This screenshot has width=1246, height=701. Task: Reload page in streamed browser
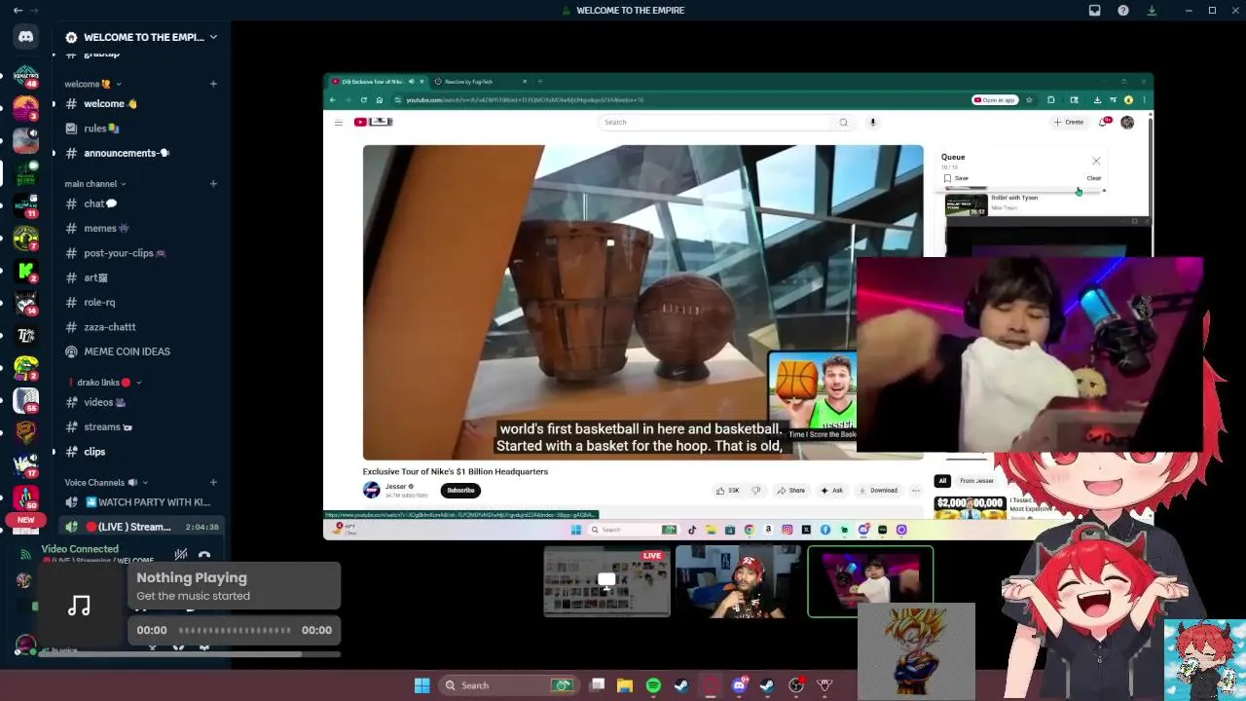(364, 100)
